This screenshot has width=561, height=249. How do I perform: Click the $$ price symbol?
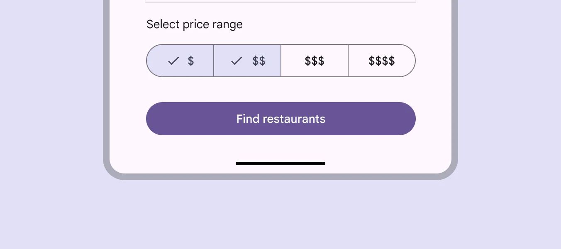pos(259,61)
